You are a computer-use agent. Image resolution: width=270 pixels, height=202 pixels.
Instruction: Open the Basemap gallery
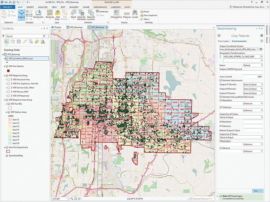click(x=50, y=14)
